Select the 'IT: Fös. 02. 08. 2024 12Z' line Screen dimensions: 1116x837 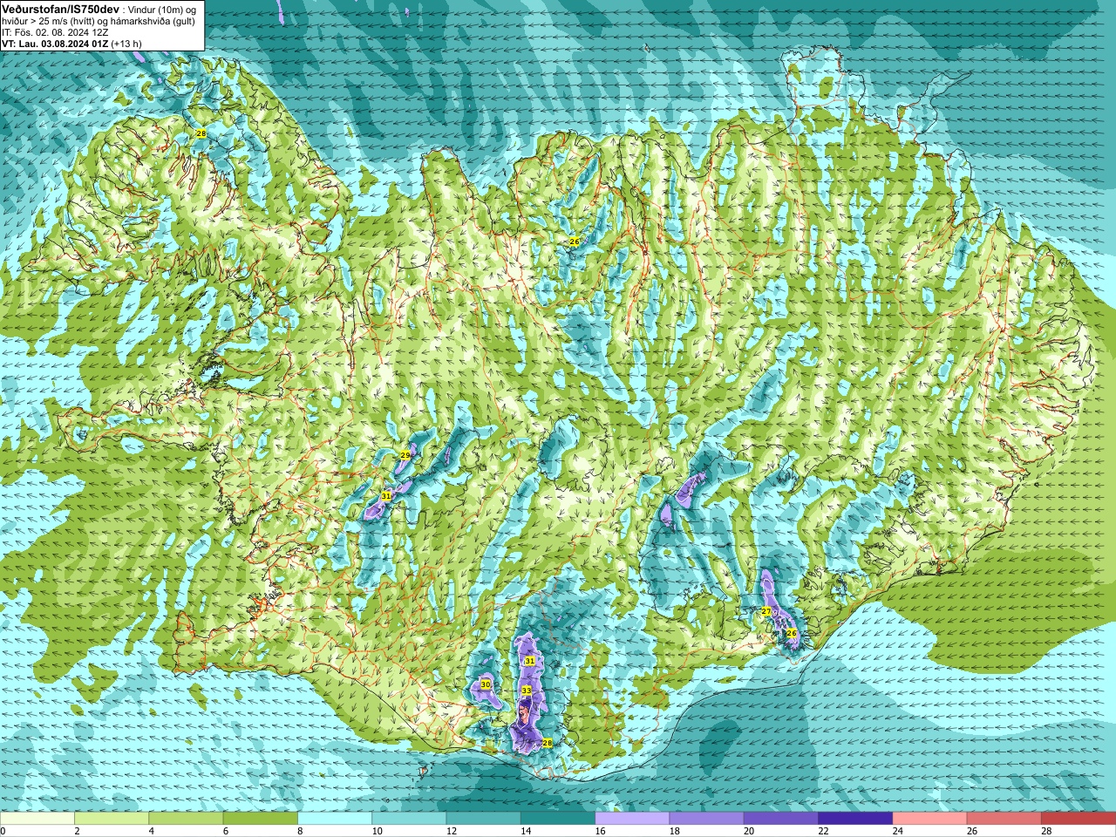pos(55,32)
